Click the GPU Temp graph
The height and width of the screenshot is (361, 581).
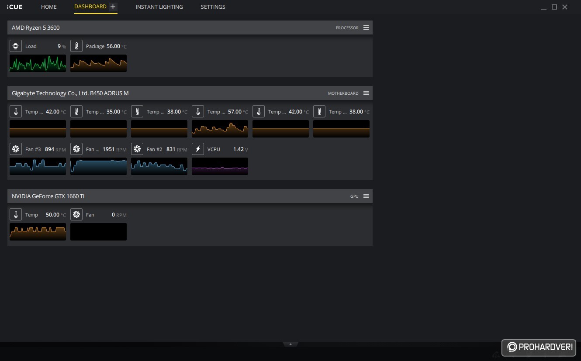coord(38,232)
